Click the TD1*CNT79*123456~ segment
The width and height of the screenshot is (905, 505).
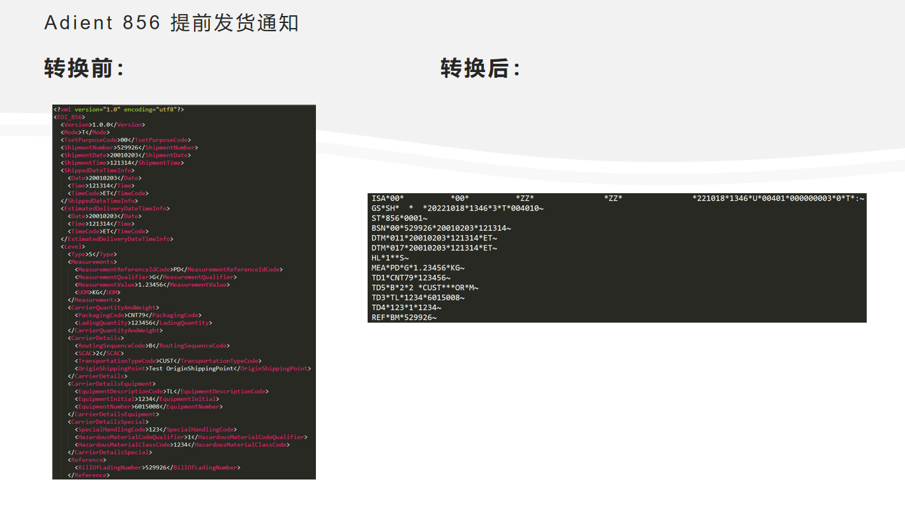(x=411, y=277)
